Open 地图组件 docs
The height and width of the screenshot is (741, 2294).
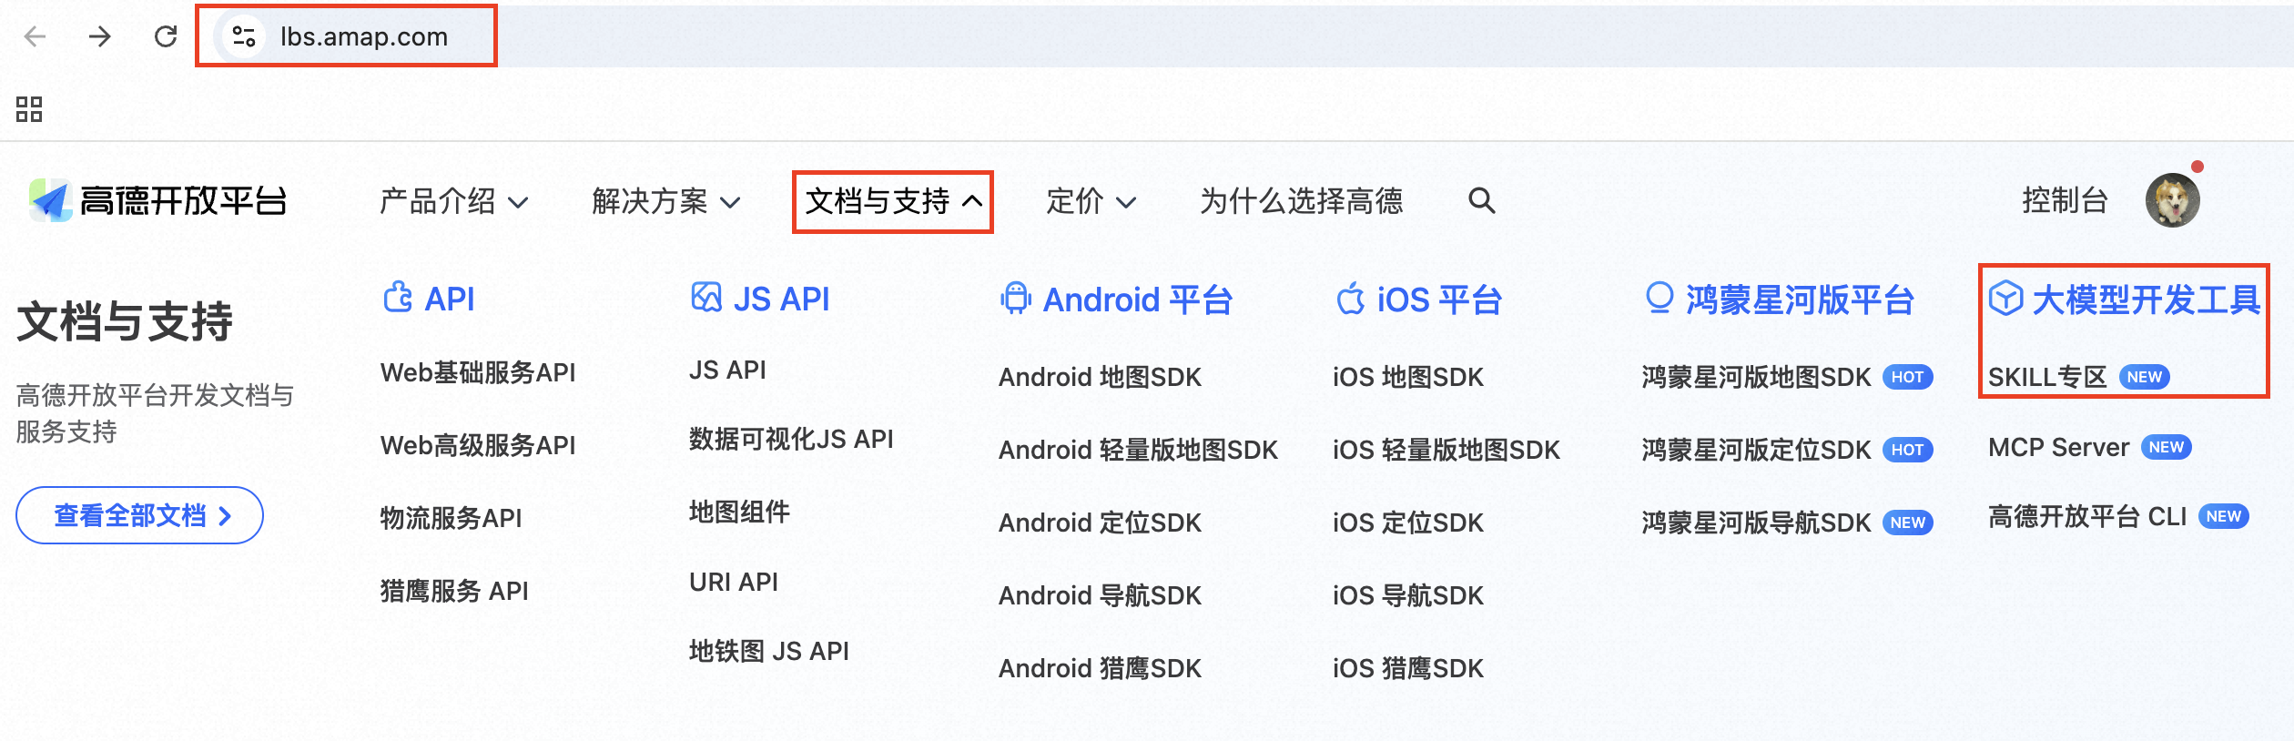click(739, 512)
